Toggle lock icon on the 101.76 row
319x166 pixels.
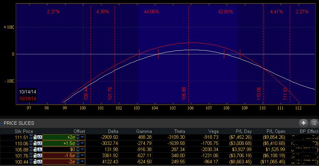(x=35, y=155)
